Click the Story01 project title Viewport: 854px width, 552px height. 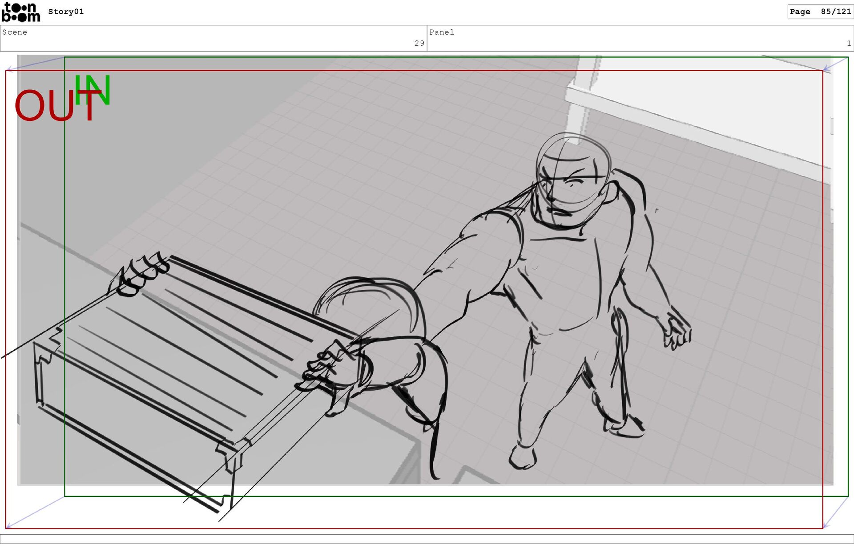click(x=66, y=12)
